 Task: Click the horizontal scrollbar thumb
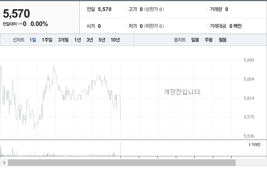122,162
